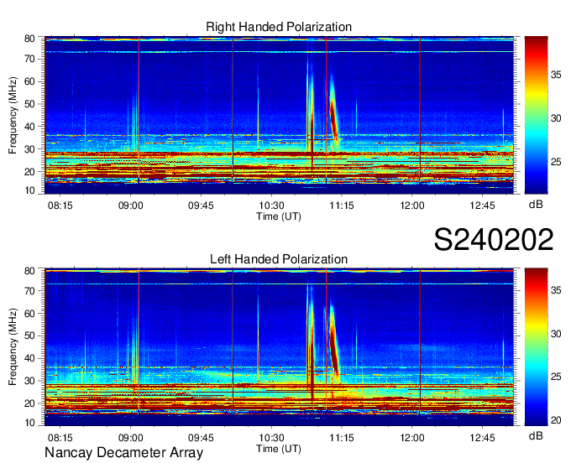Click the 08:15 tick label under the top plot
Image resolution: width=571 pixels, height=463 pixels.
coord(60,205)
